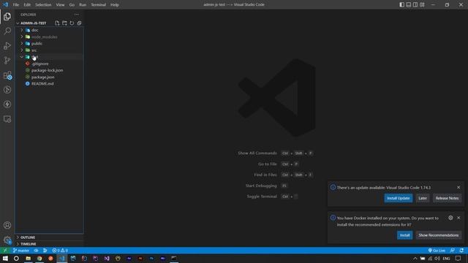
Task: Click the master branch in status bar
Action: pos(21,251)
